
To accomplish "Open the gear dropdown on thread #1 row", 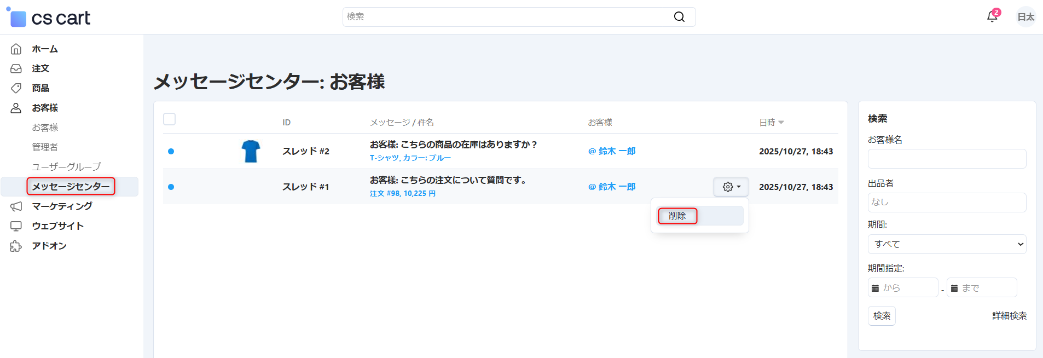I will [x=731, y=187].
